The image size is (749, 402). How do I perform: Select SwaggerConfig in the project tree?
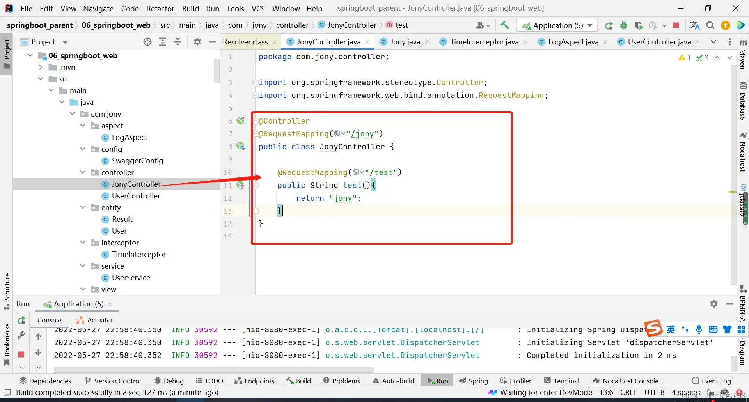(137, 161)
